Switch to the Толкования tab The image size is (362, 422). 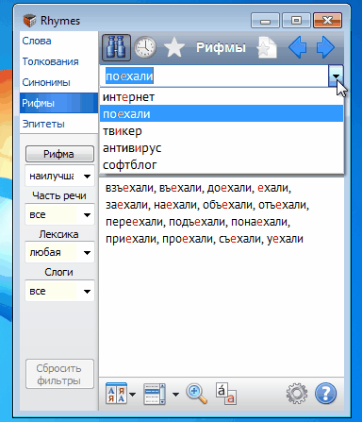(x=58, y=61)
